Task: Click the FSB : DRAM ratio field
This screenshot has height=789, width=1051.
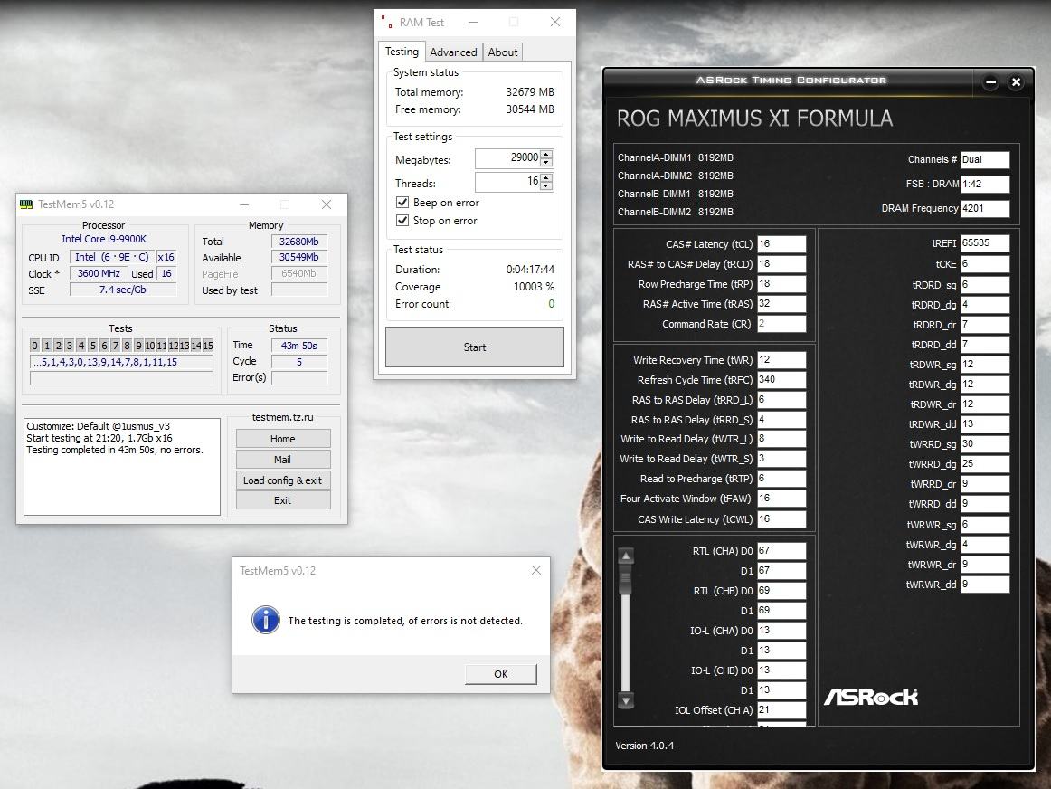Action: tap(985, 184)
